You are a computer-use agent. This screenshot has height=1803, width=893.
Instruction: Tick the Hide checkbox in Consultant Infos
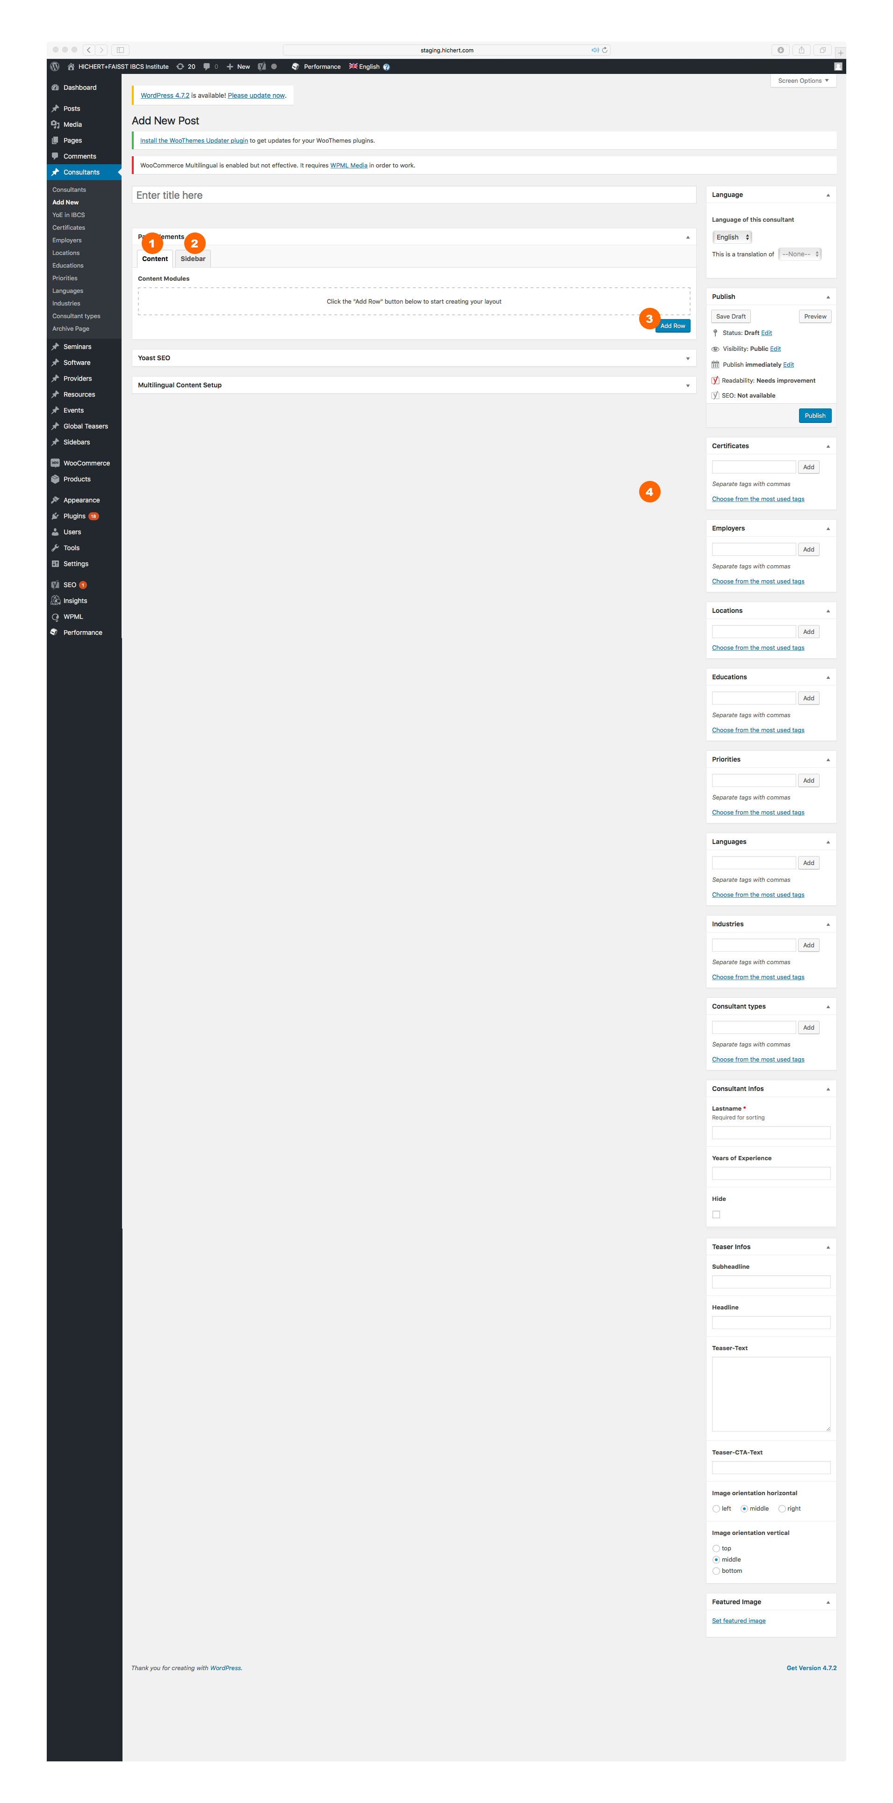pyautogui.click(x=716, y=1214)
